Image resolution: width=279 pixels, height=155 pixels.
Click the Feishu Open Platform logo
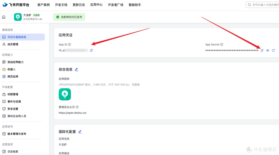16,5
